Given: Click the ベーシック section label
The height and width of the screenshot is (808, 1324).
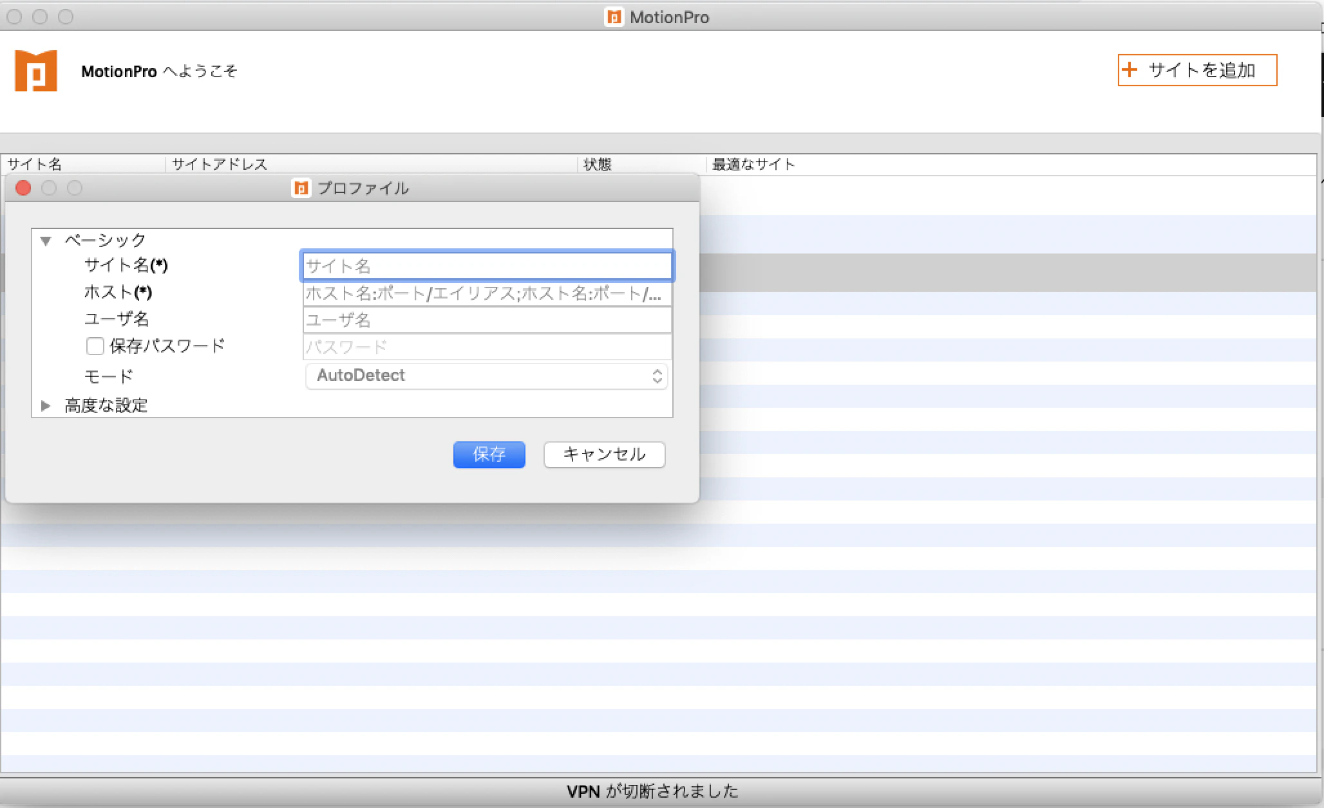Looking at the screenshot, I should [106, 241].
